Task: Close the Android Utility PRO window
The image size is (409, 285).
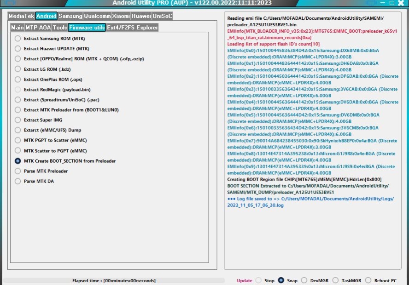Action: 401,3
